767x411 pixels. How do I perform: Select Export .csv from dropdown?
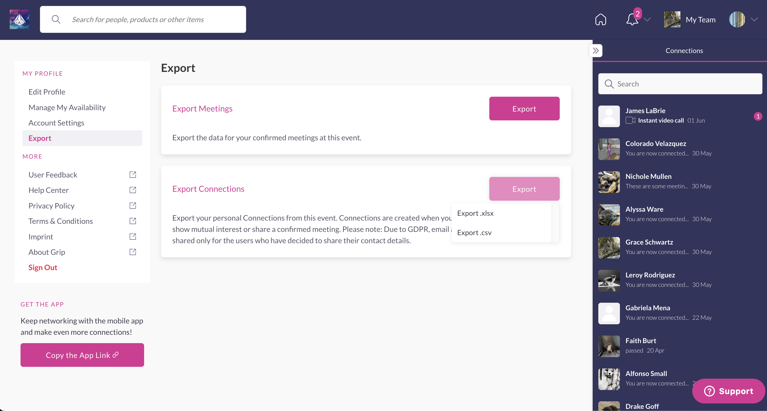click(x=474, y=232)
